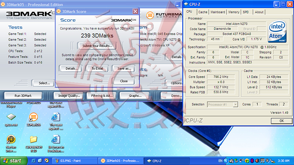The height and width of the screenshot is (165, 294).
Task: Open the Start menu
Action: 14,161
